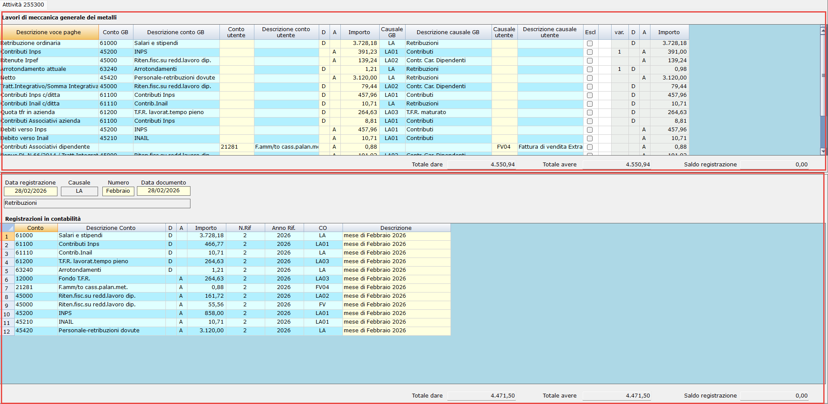Click the Causale field showing LA
The width and height of the screenshot is (828, 404).
pyautogui.click(x=79, y=191)
